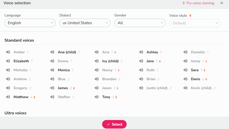
Task: Preview Kevin (child) voice speaker icon
Action: coord(185,88)
